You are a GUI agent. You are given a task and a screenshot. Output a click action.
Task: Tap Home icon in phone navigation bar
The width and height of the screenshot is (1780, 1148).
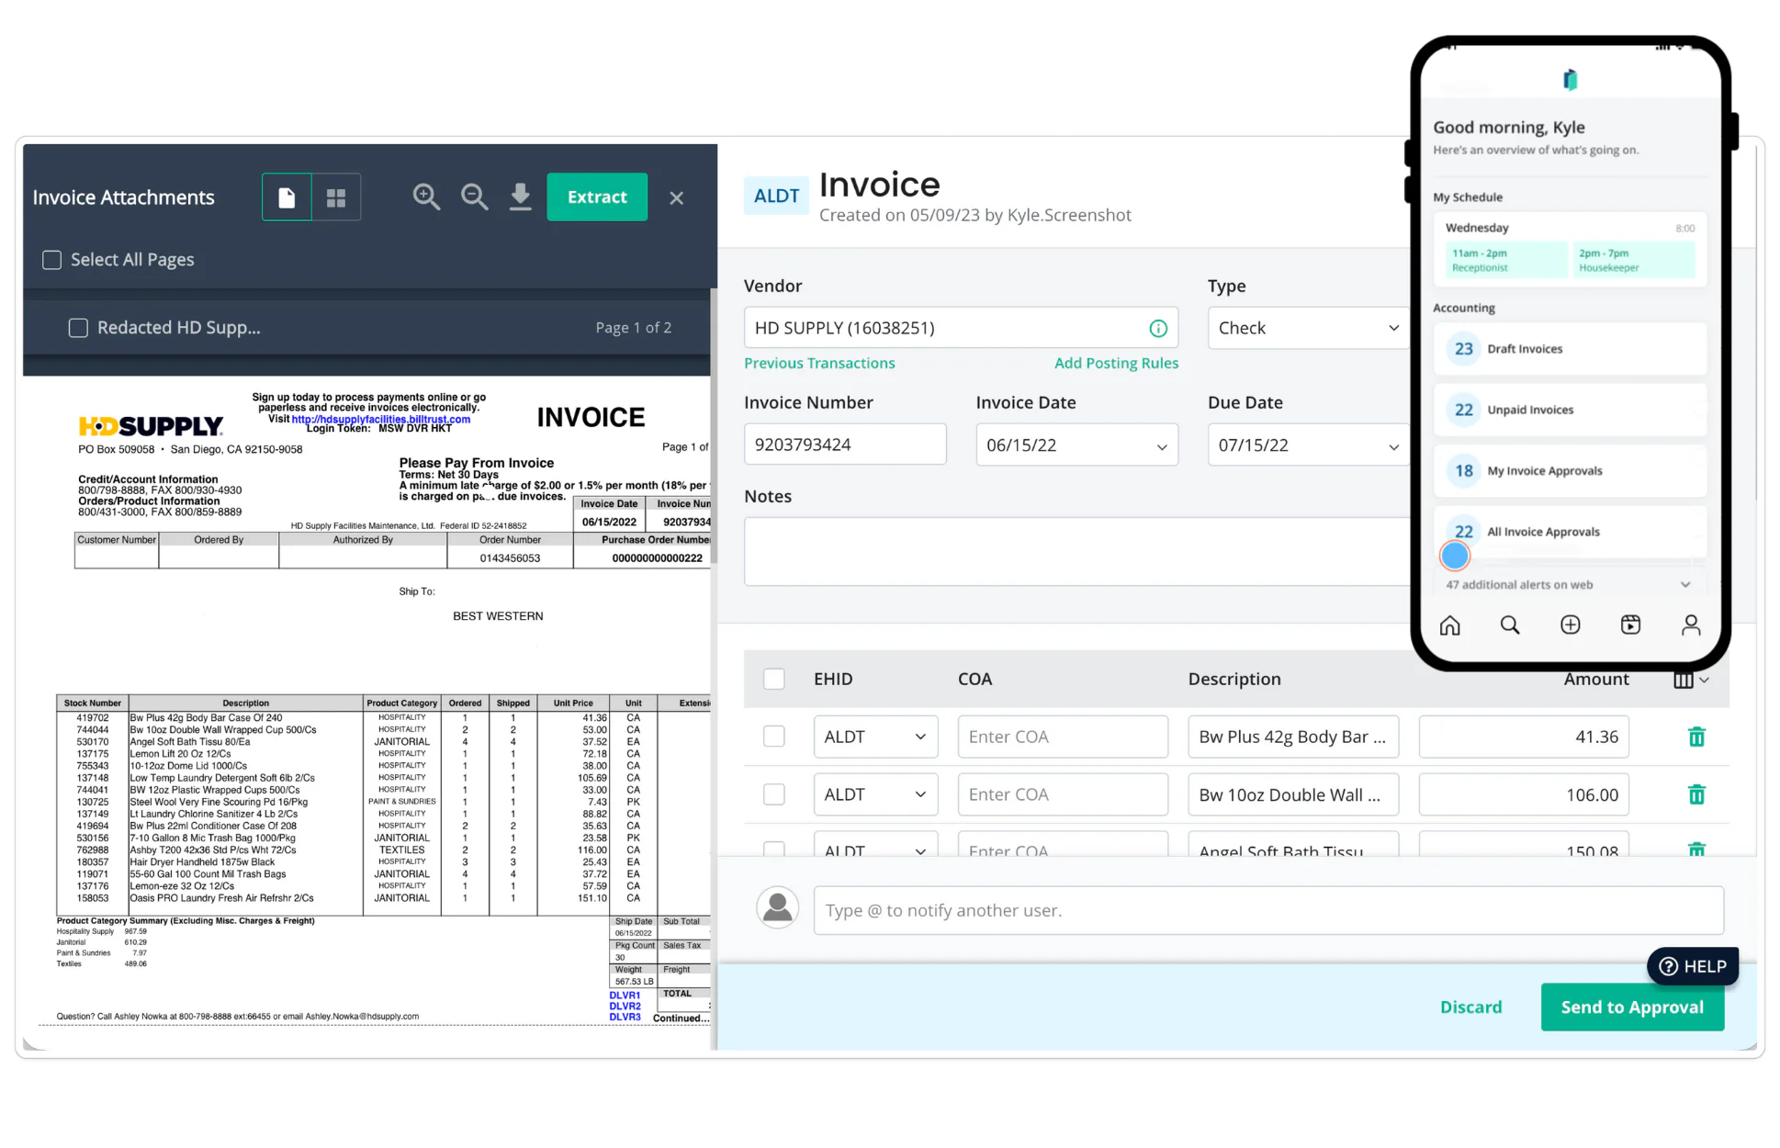[x=1449, y=625]
